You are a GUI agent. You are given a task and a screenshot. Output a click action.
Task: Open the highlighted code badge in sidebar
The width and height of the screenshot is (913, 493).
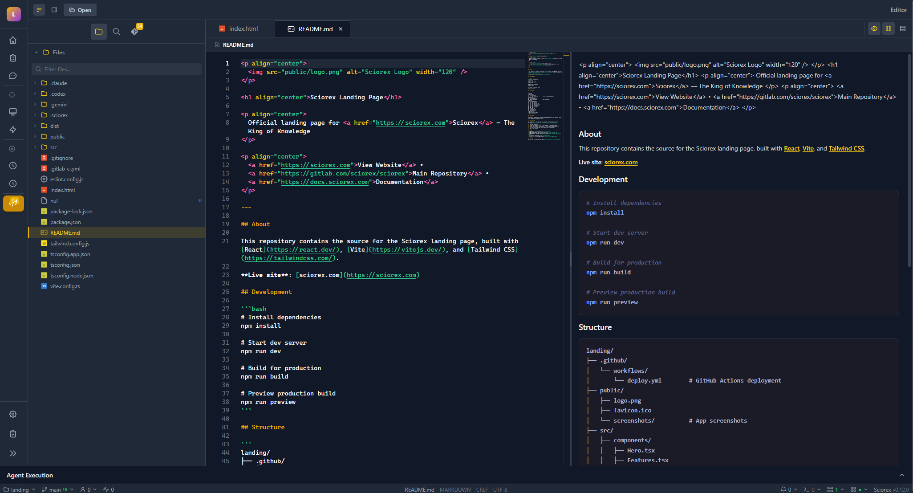coord(13,204)
